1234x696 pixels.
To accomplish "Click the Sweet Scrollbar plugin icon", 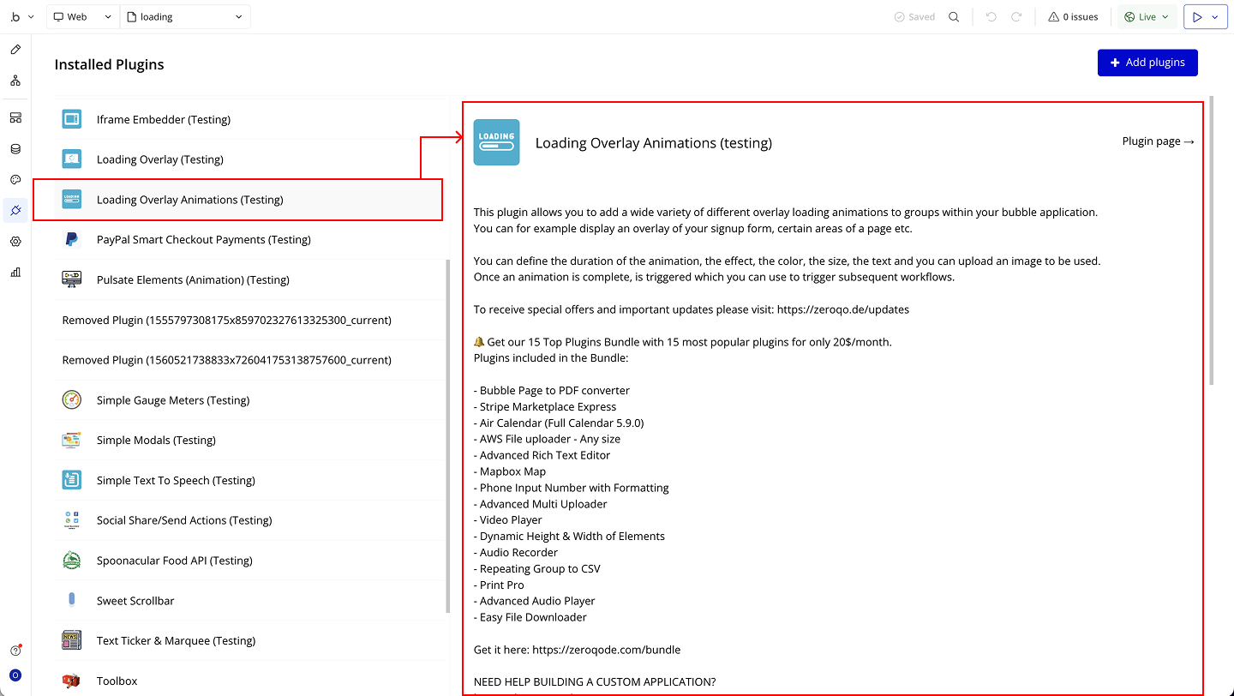I will [72, 601].
